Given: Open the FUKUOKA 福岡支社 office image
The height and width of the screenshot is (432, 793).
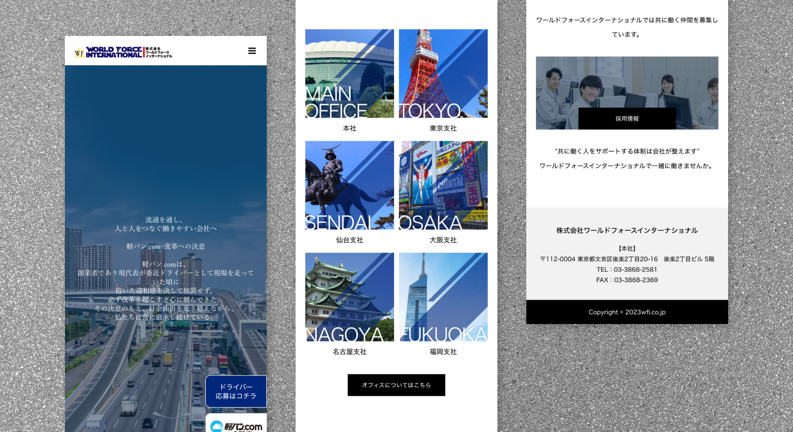Looking at the screenshot, I should (443, 297).
